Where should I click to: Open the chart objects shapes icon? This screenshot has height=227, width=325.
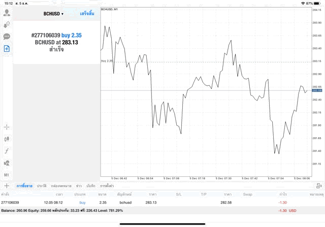coord(7,163)
